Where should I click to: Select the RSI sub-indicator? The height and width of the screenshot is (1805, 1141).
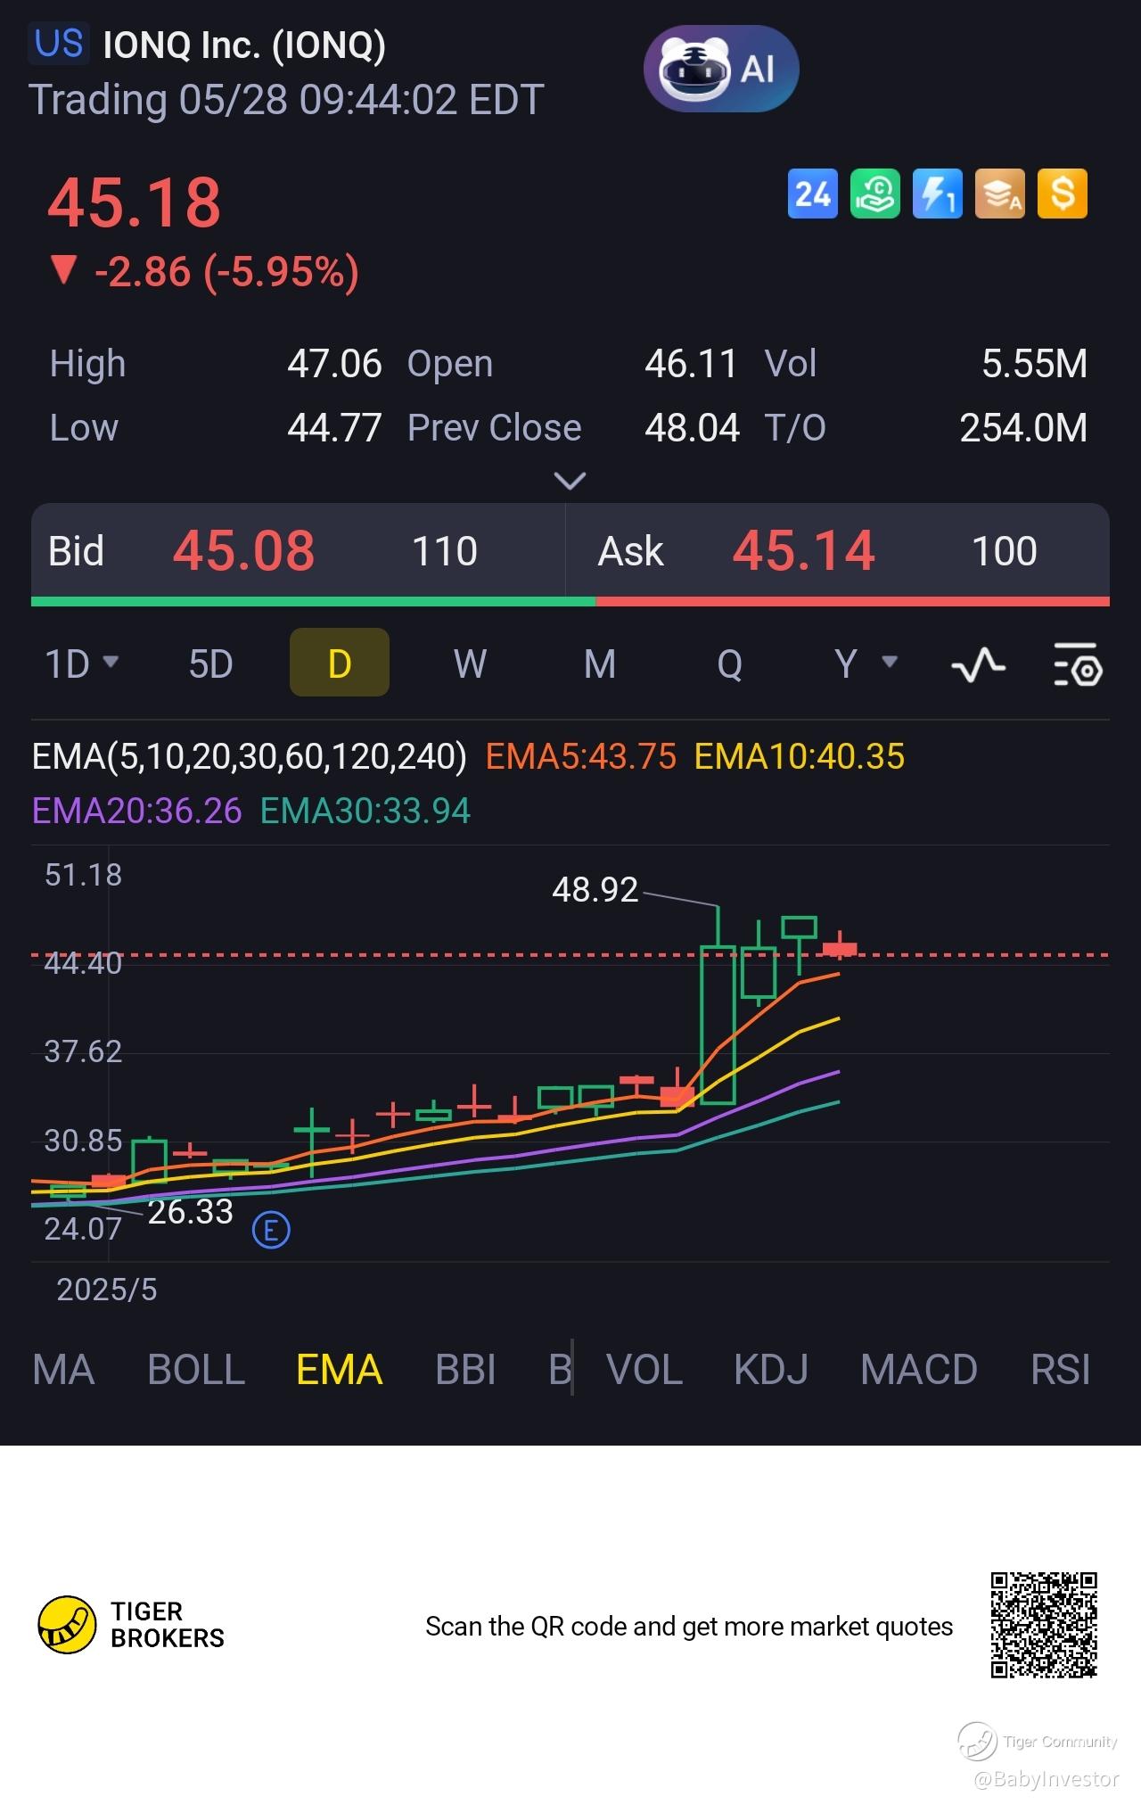click(1061, 1370)
